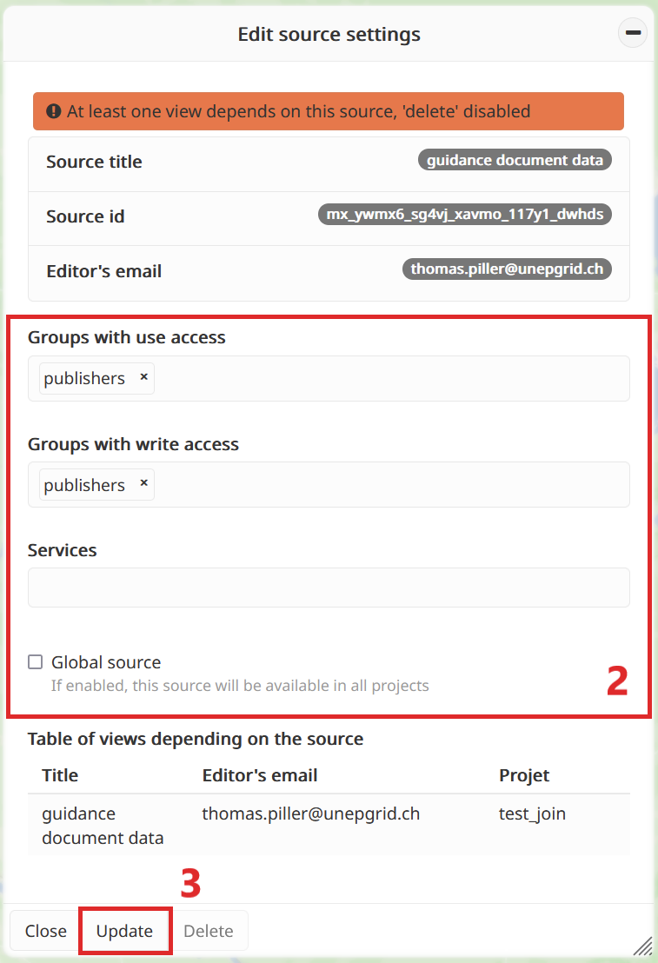Enable the Global source checkbox
This screenshot has width=658, height=963.
click(36, 662)
